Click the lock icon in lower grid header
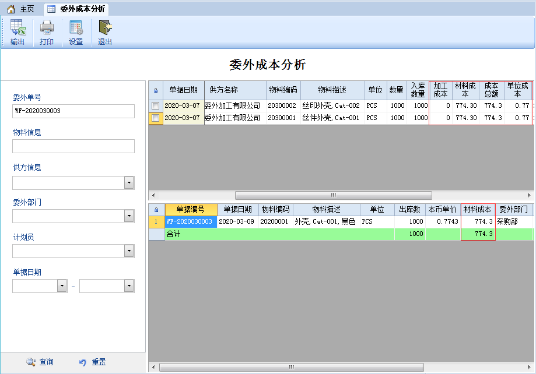This screenshot has width=536, height=374. 156,210
